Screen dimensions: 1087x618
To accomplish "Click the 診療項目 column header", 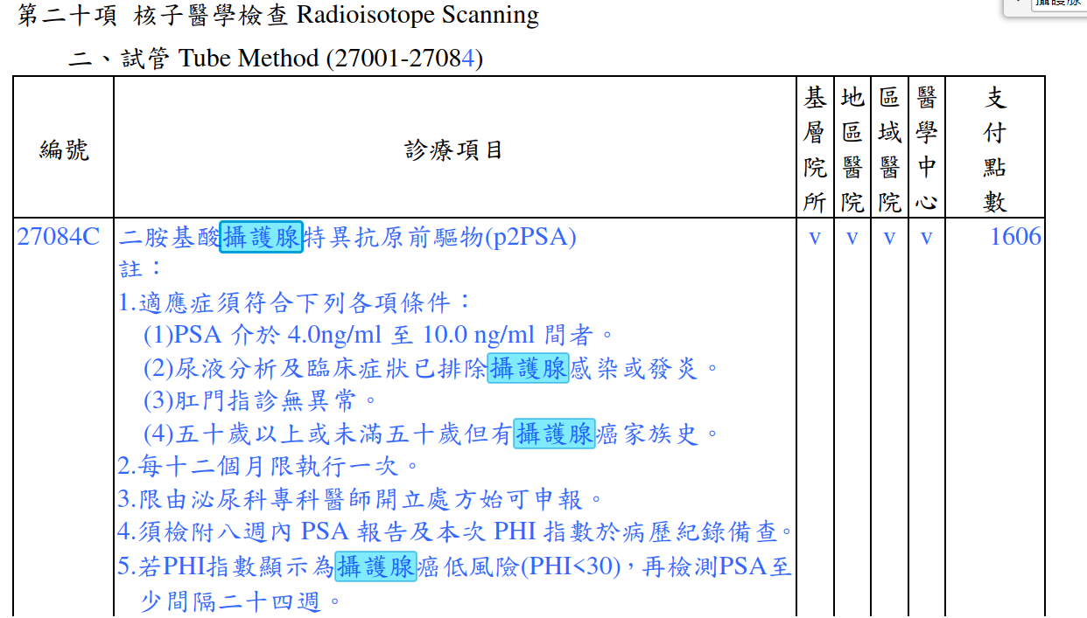I will pyautogui.click(x=453, y=149).
